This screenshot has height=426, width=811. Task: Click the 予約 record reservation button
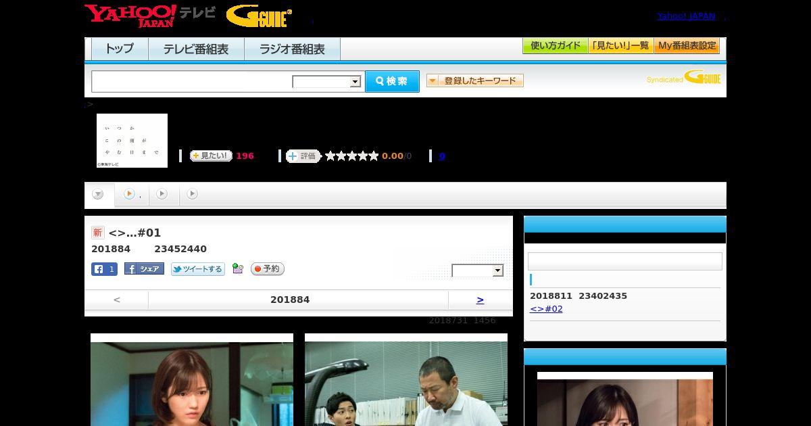(268, 268)
